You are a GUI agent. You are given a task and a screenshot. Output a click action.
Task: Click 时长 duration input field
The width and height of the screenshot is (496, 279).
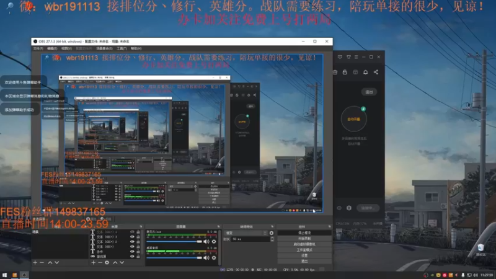[250, 239]
